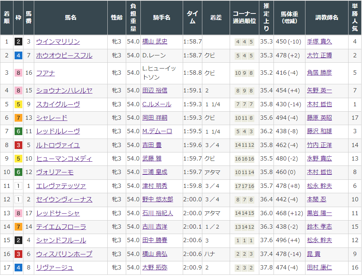Open horse page for ヒューマンコメディ

(64, 159)
